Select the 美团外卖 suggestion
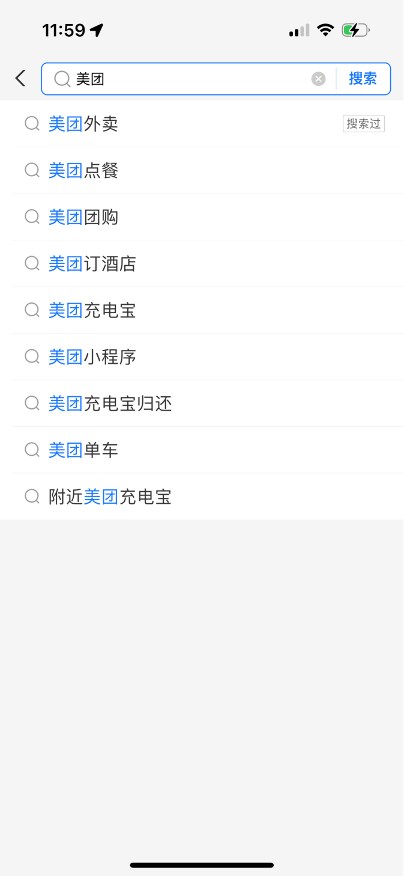The width and height of the screenshot is (404, 876). tap(83, 124)
